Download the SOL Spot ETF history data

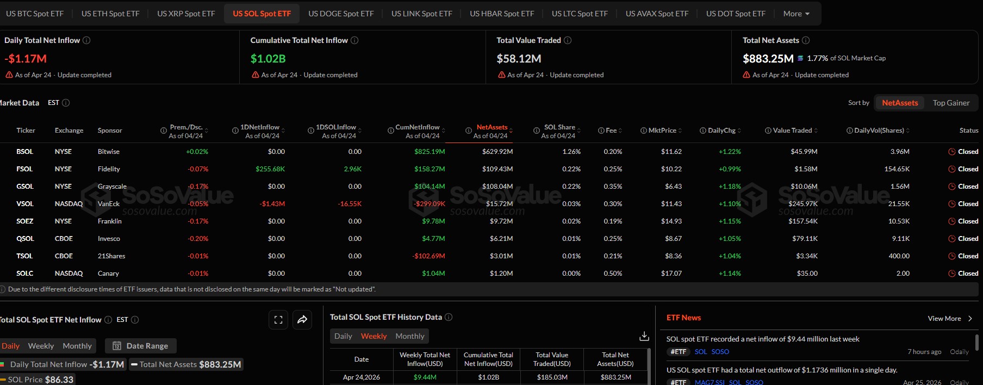(644, 336)
